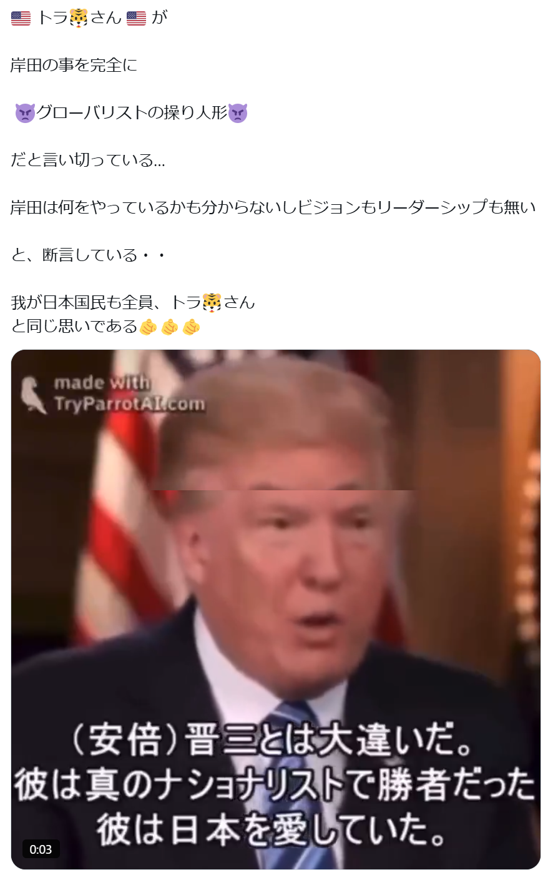553x875 pixels.
Task: Click the subtitle (安倍)晋三とは大違いだ。
Action: (x=273, y=741)
